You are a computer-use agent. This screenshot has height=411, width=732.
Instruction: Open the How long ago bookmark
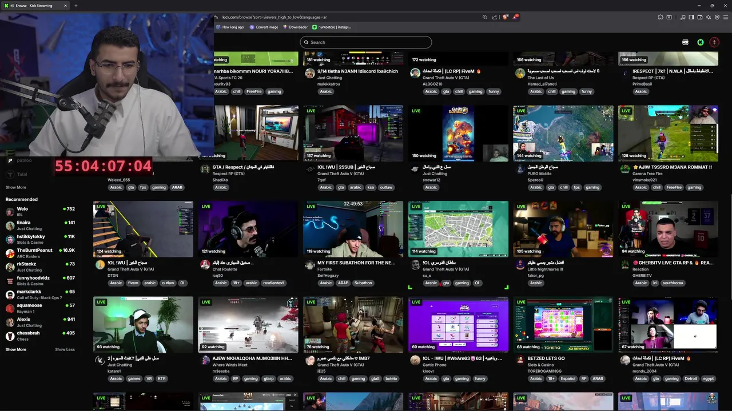pos(229,27)
